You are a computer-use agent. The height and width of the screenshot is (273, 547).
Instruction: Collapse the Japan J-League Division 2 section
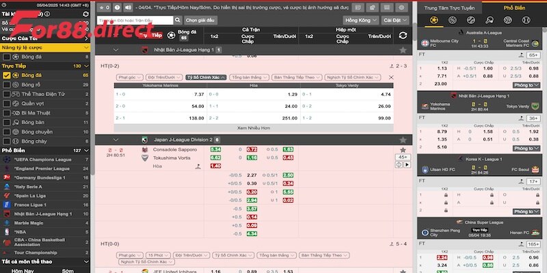coord(116,139)
